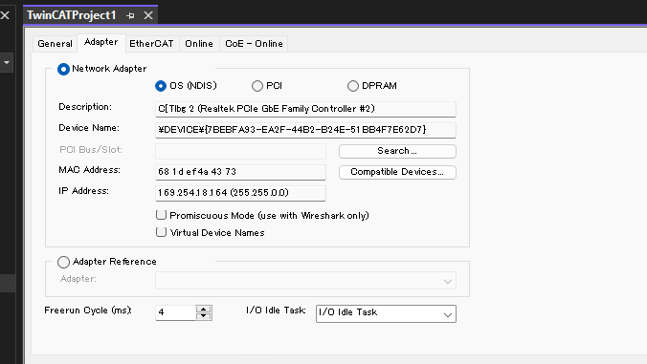
Task: Toggle Virtual Device Names checkbox
Action: click(162, 232)
